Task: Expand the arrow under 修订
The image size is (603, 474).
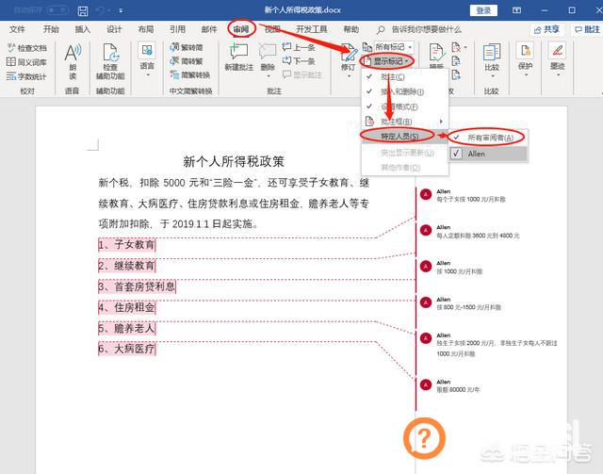Action: coord(349,76)
